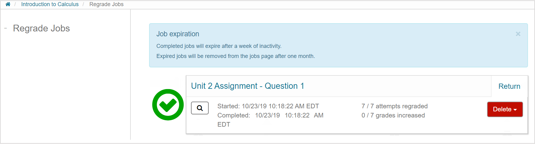Screen dimensions: 535x144
Task: Click the home icon in the breadcrumb
Action: (8, 4)
